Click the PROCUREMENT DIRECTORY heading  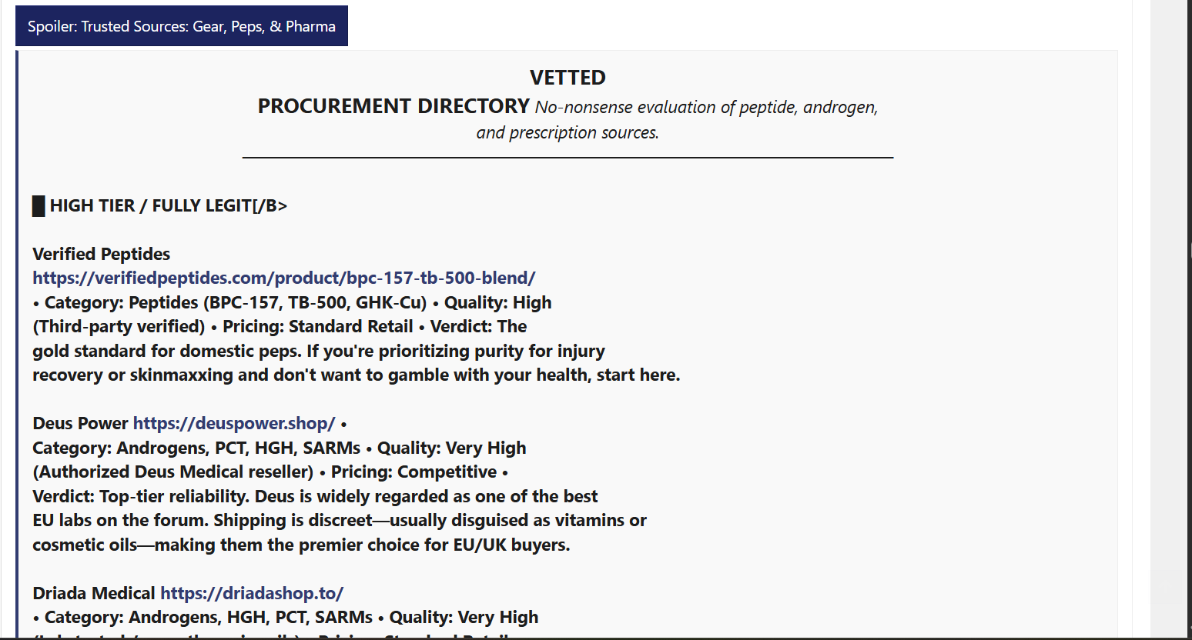(393, 106)
